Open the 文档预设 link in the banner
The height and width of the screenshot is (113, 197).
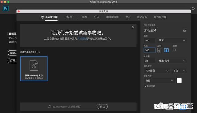click(x=82, y=39)
